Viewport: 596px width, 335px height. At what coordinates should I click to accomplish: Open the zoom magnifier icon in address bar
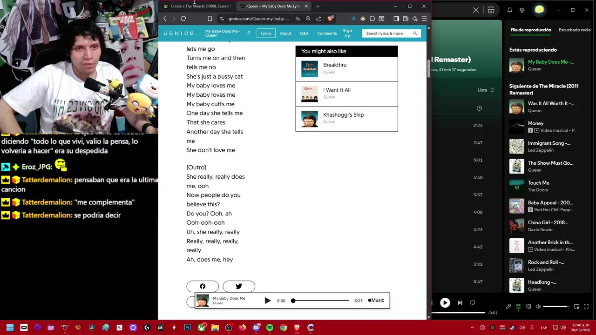tap(308, 19)
